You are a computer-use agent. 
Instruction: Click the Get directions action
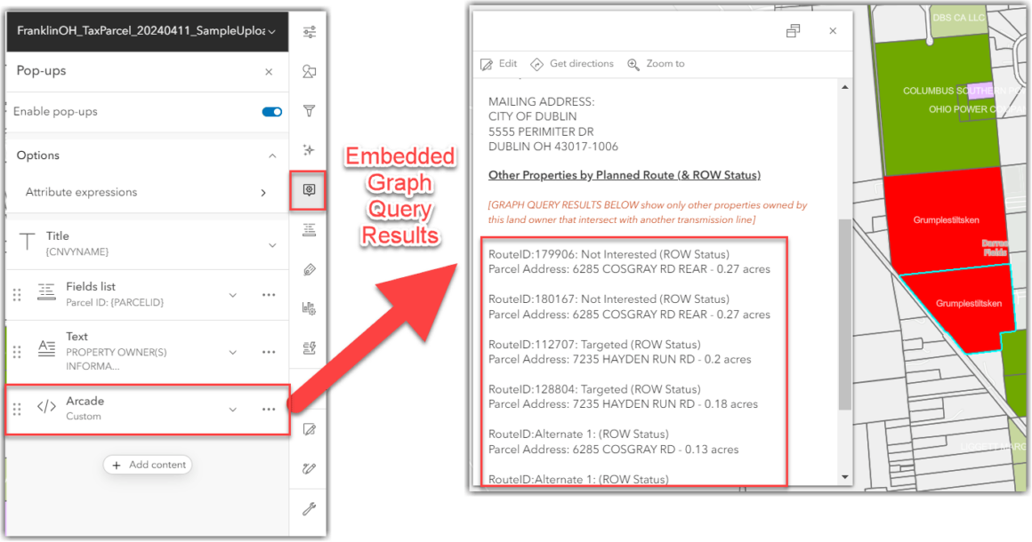(572, 64)
